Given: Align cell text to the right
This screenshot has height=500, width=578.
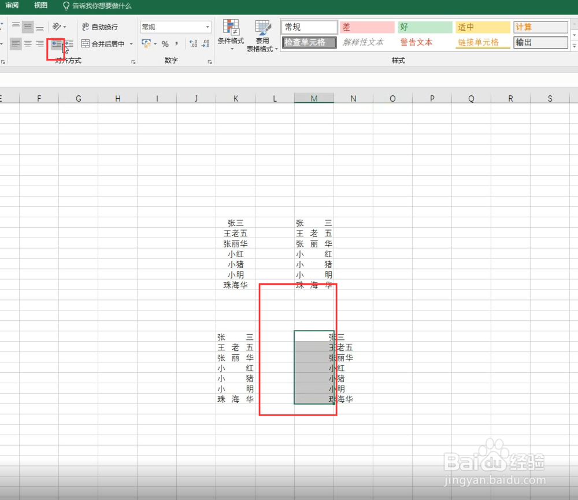Looking at the screenshot, I should 40,44.
